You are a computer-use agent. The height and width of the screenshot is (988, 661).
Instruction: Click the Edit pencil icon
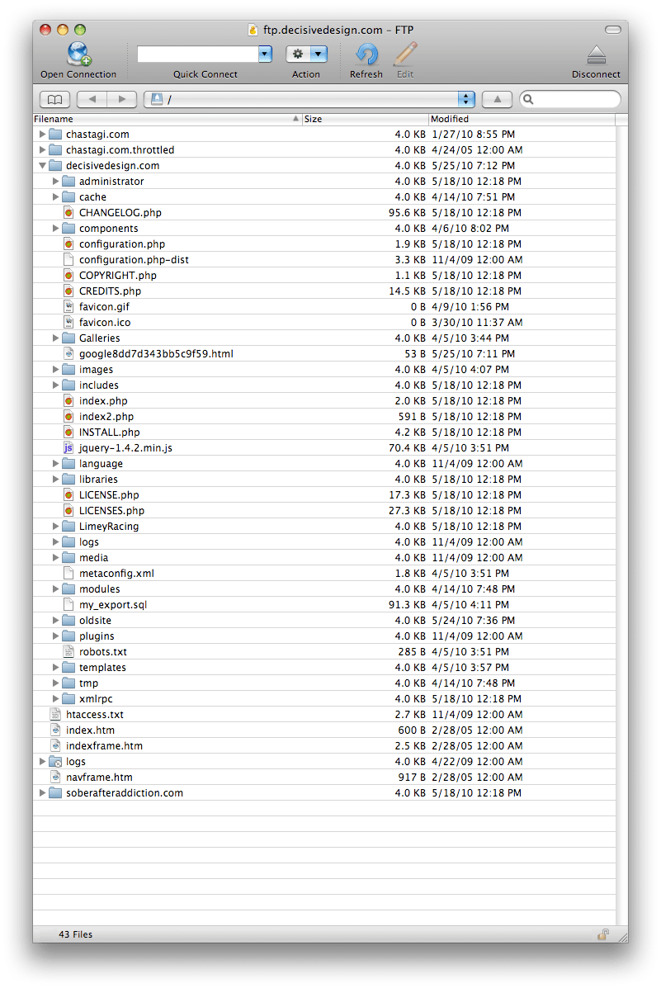405,54
